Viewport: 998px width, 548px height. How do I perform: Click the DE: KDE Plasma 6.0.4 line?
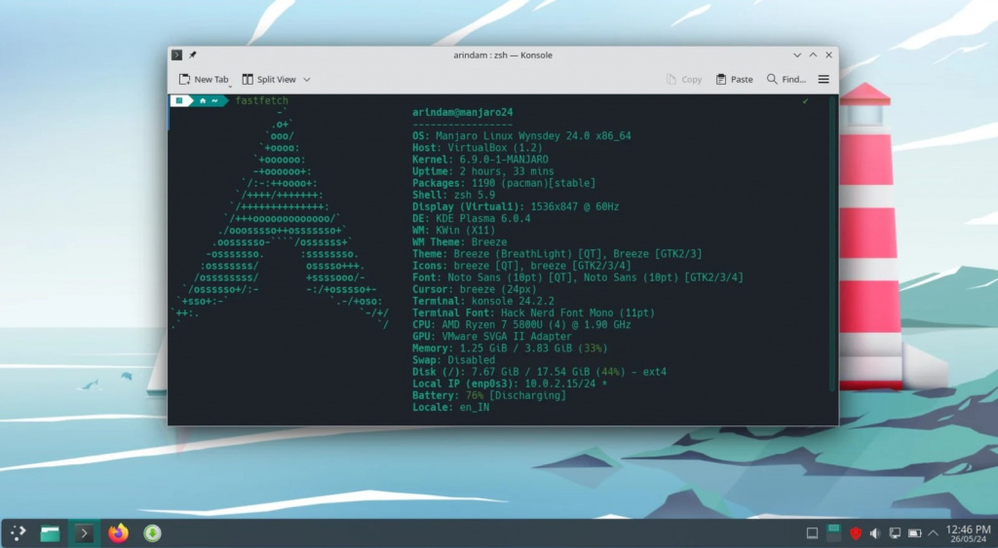pos(472,218)
